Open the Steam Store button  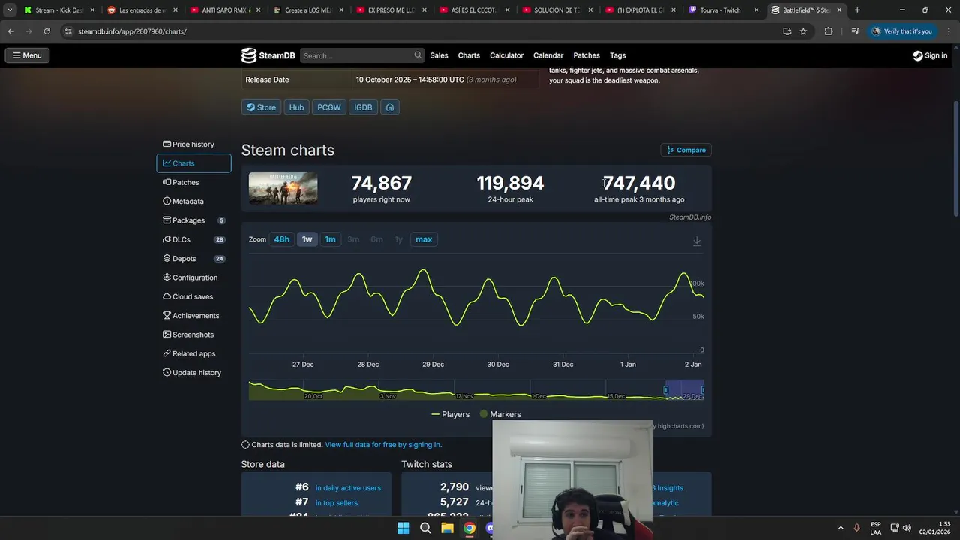pyautogui.click(x=261, y=107)
